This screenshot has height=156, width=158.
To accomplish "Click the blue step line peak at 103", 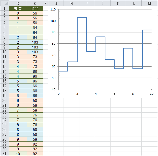I will pyautogui.click(x=82, y=18).
